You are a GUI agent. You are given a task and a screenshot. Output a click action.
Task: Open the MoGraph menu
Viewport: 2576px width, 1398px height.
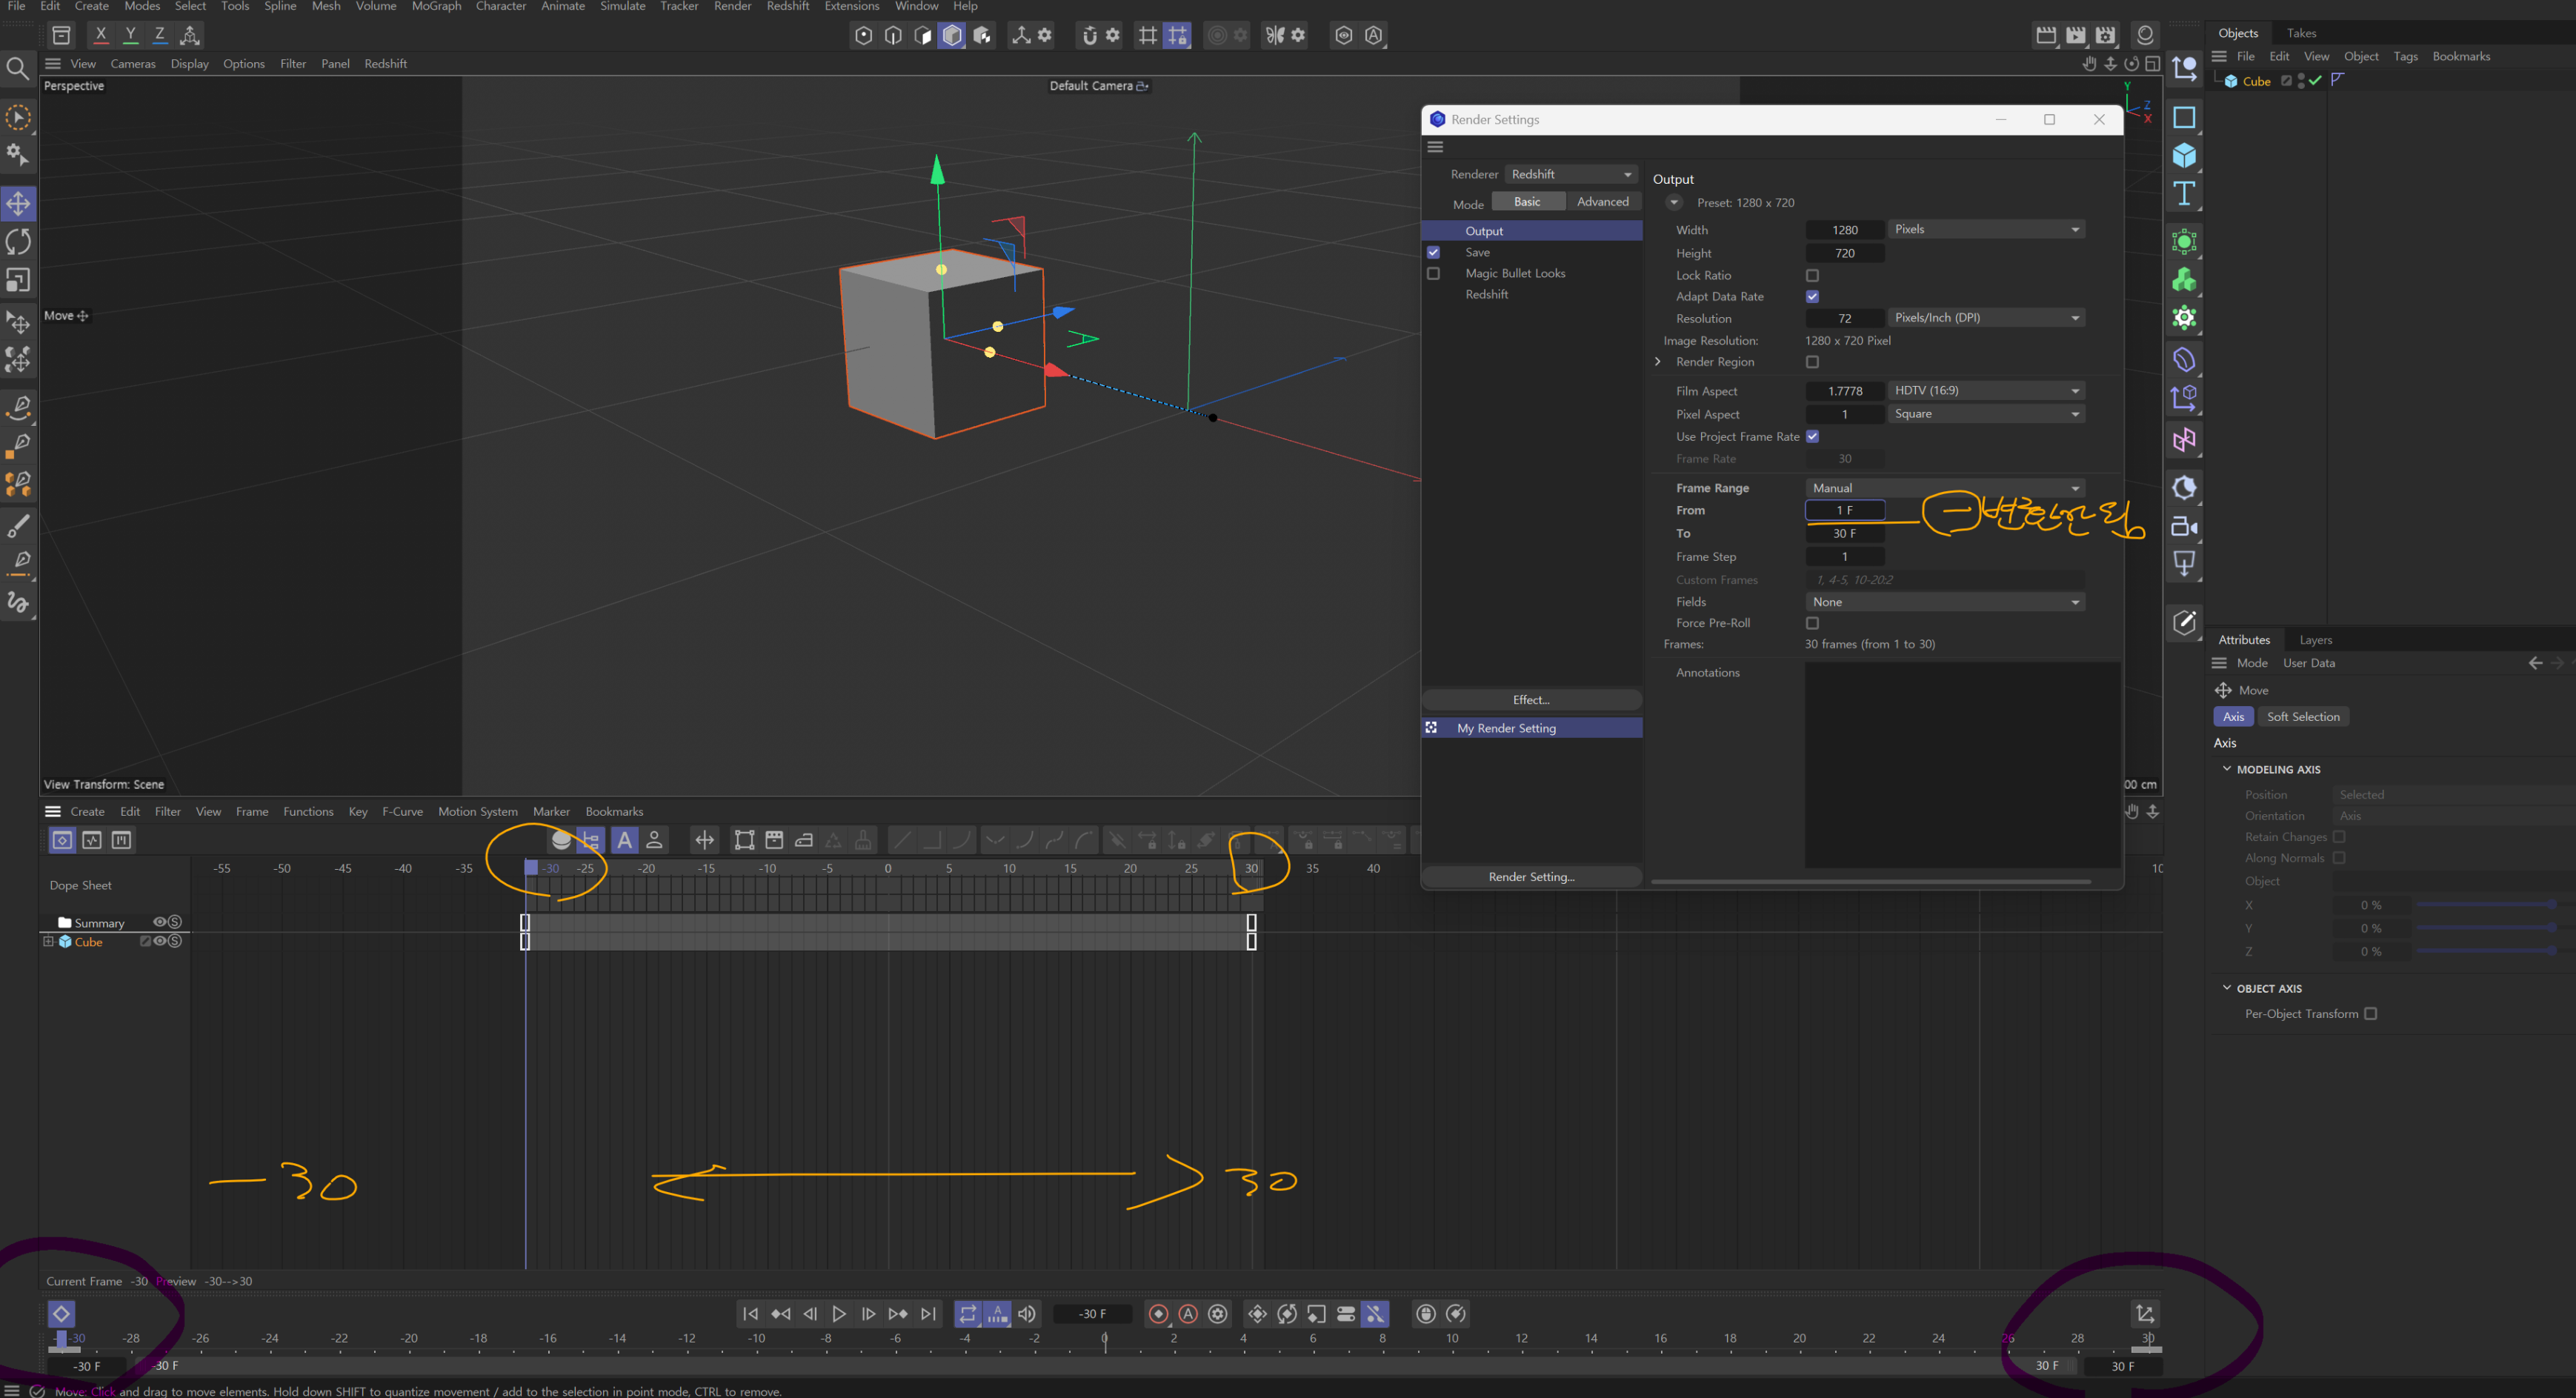pyautogui.click(x=436, y=7)
